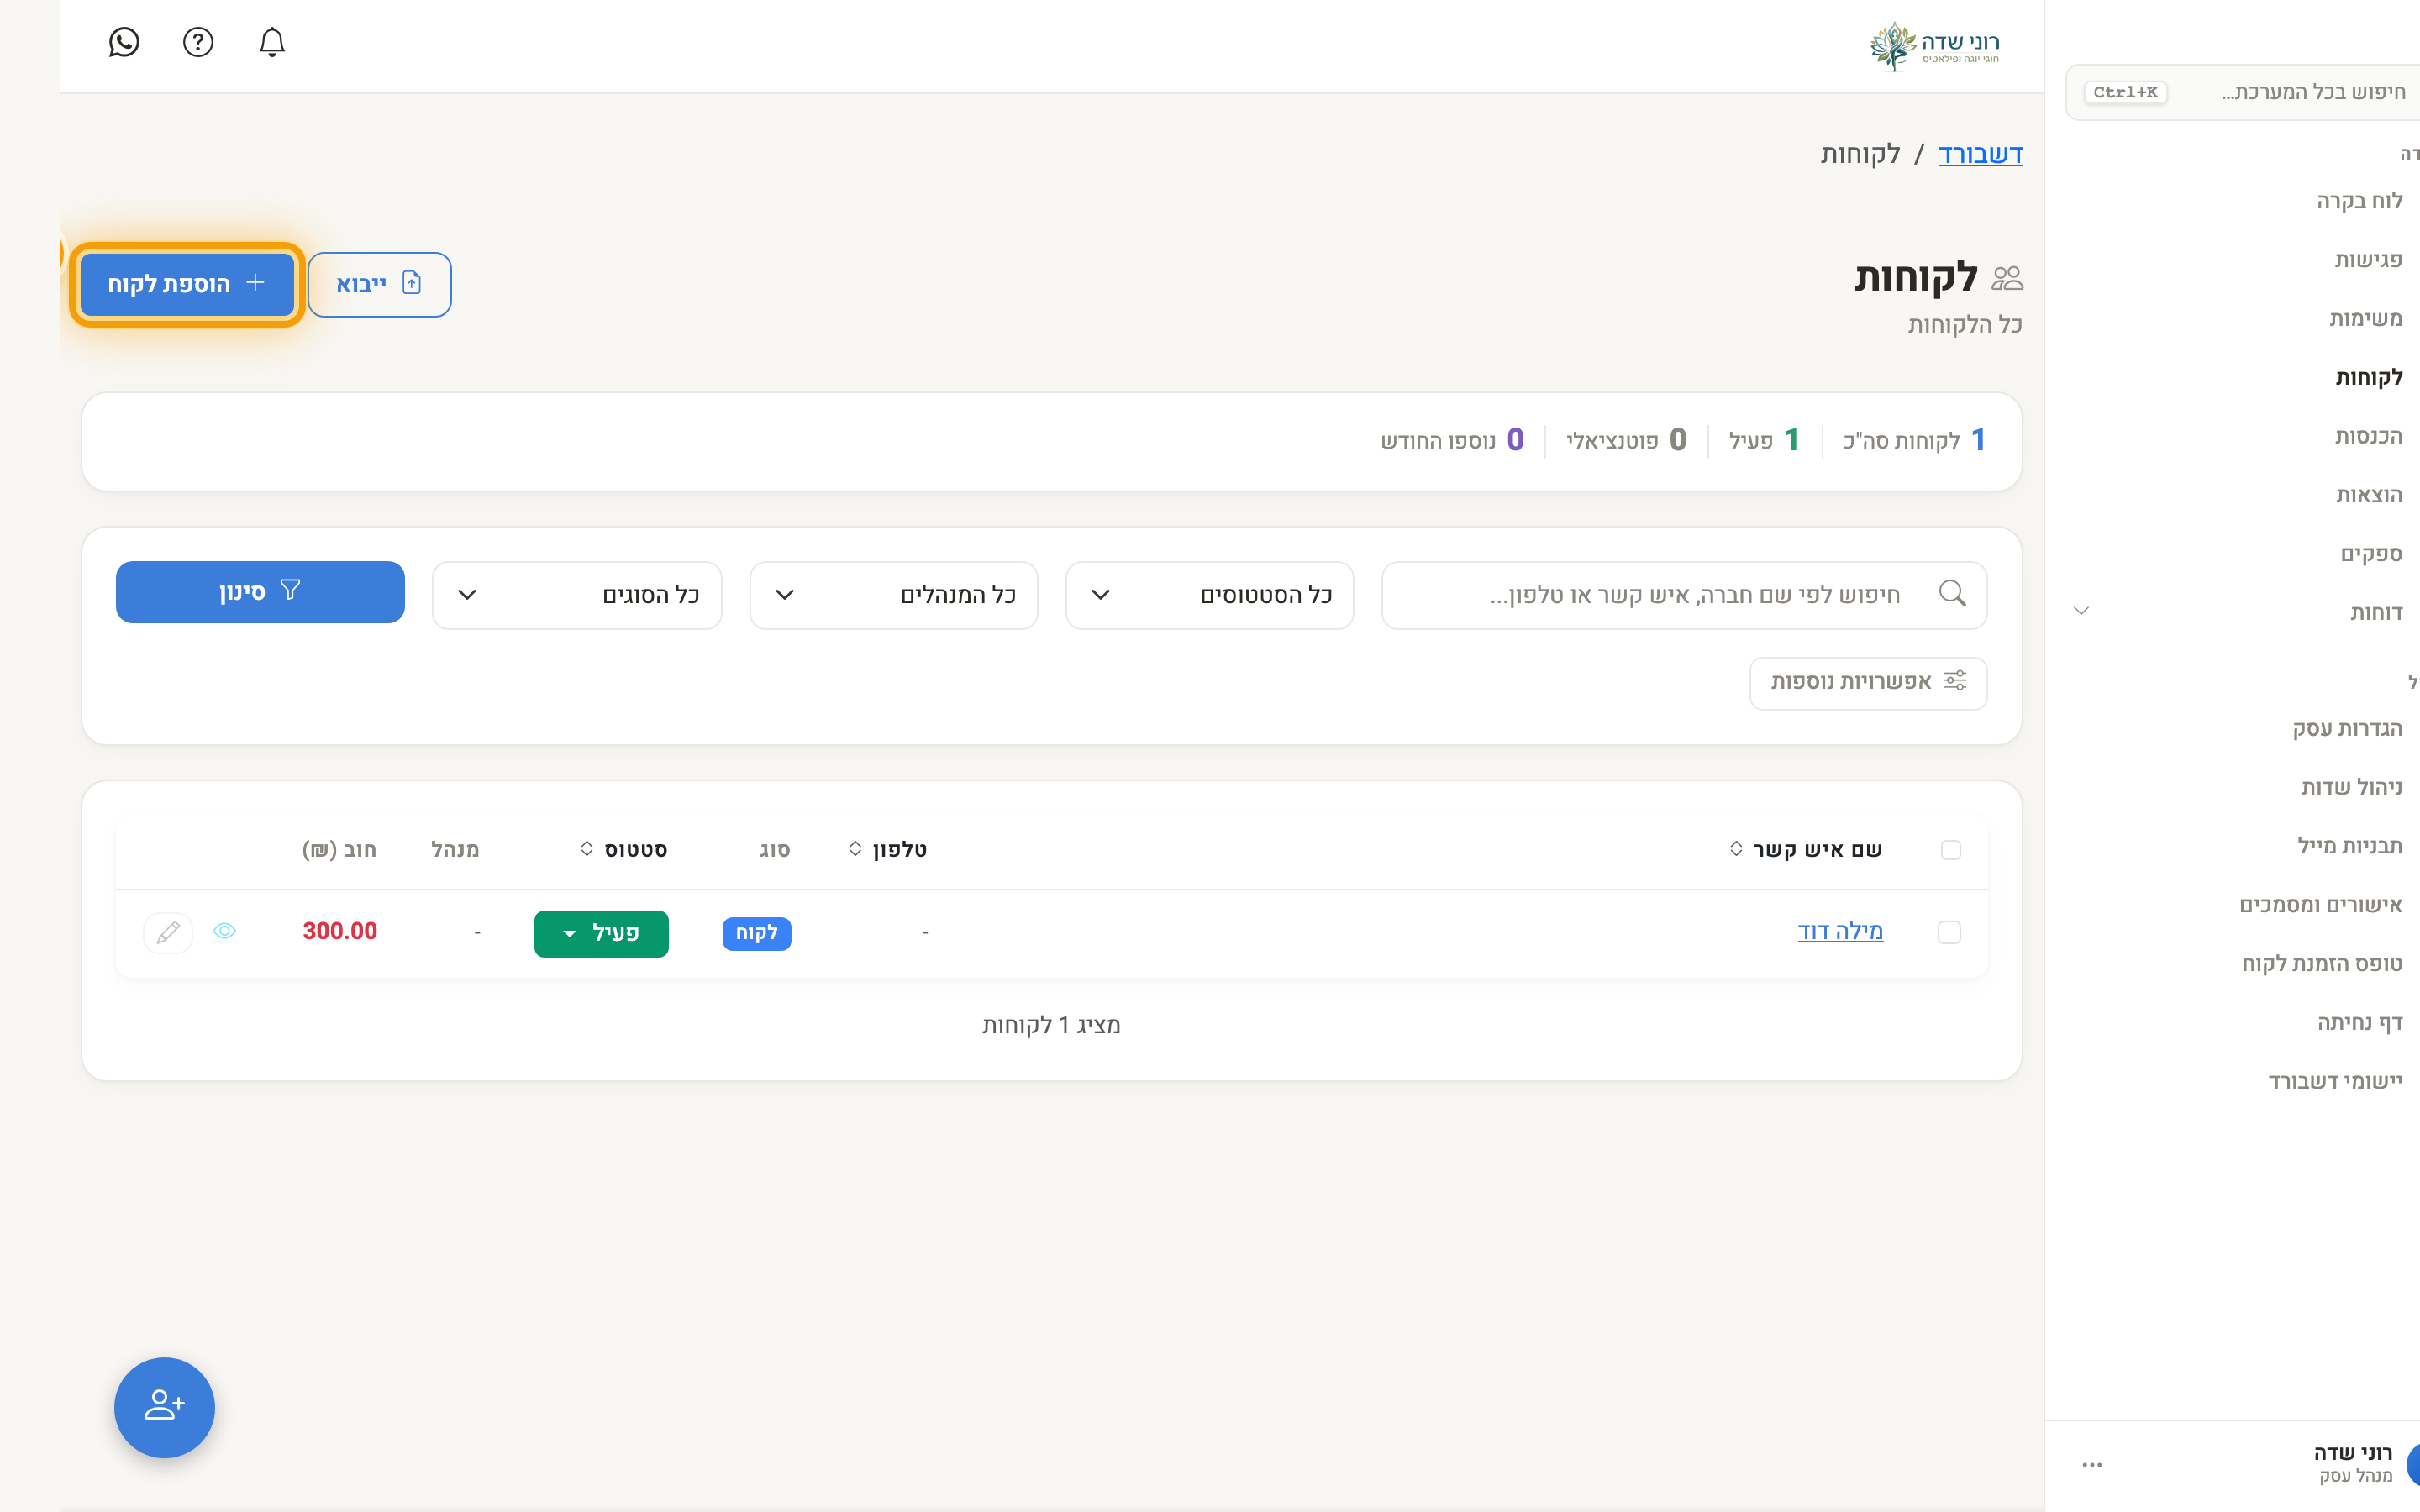This screenshot has width=2420, height=1512.
Task: Focus the client search field
Action: (x=1684, y=595)
